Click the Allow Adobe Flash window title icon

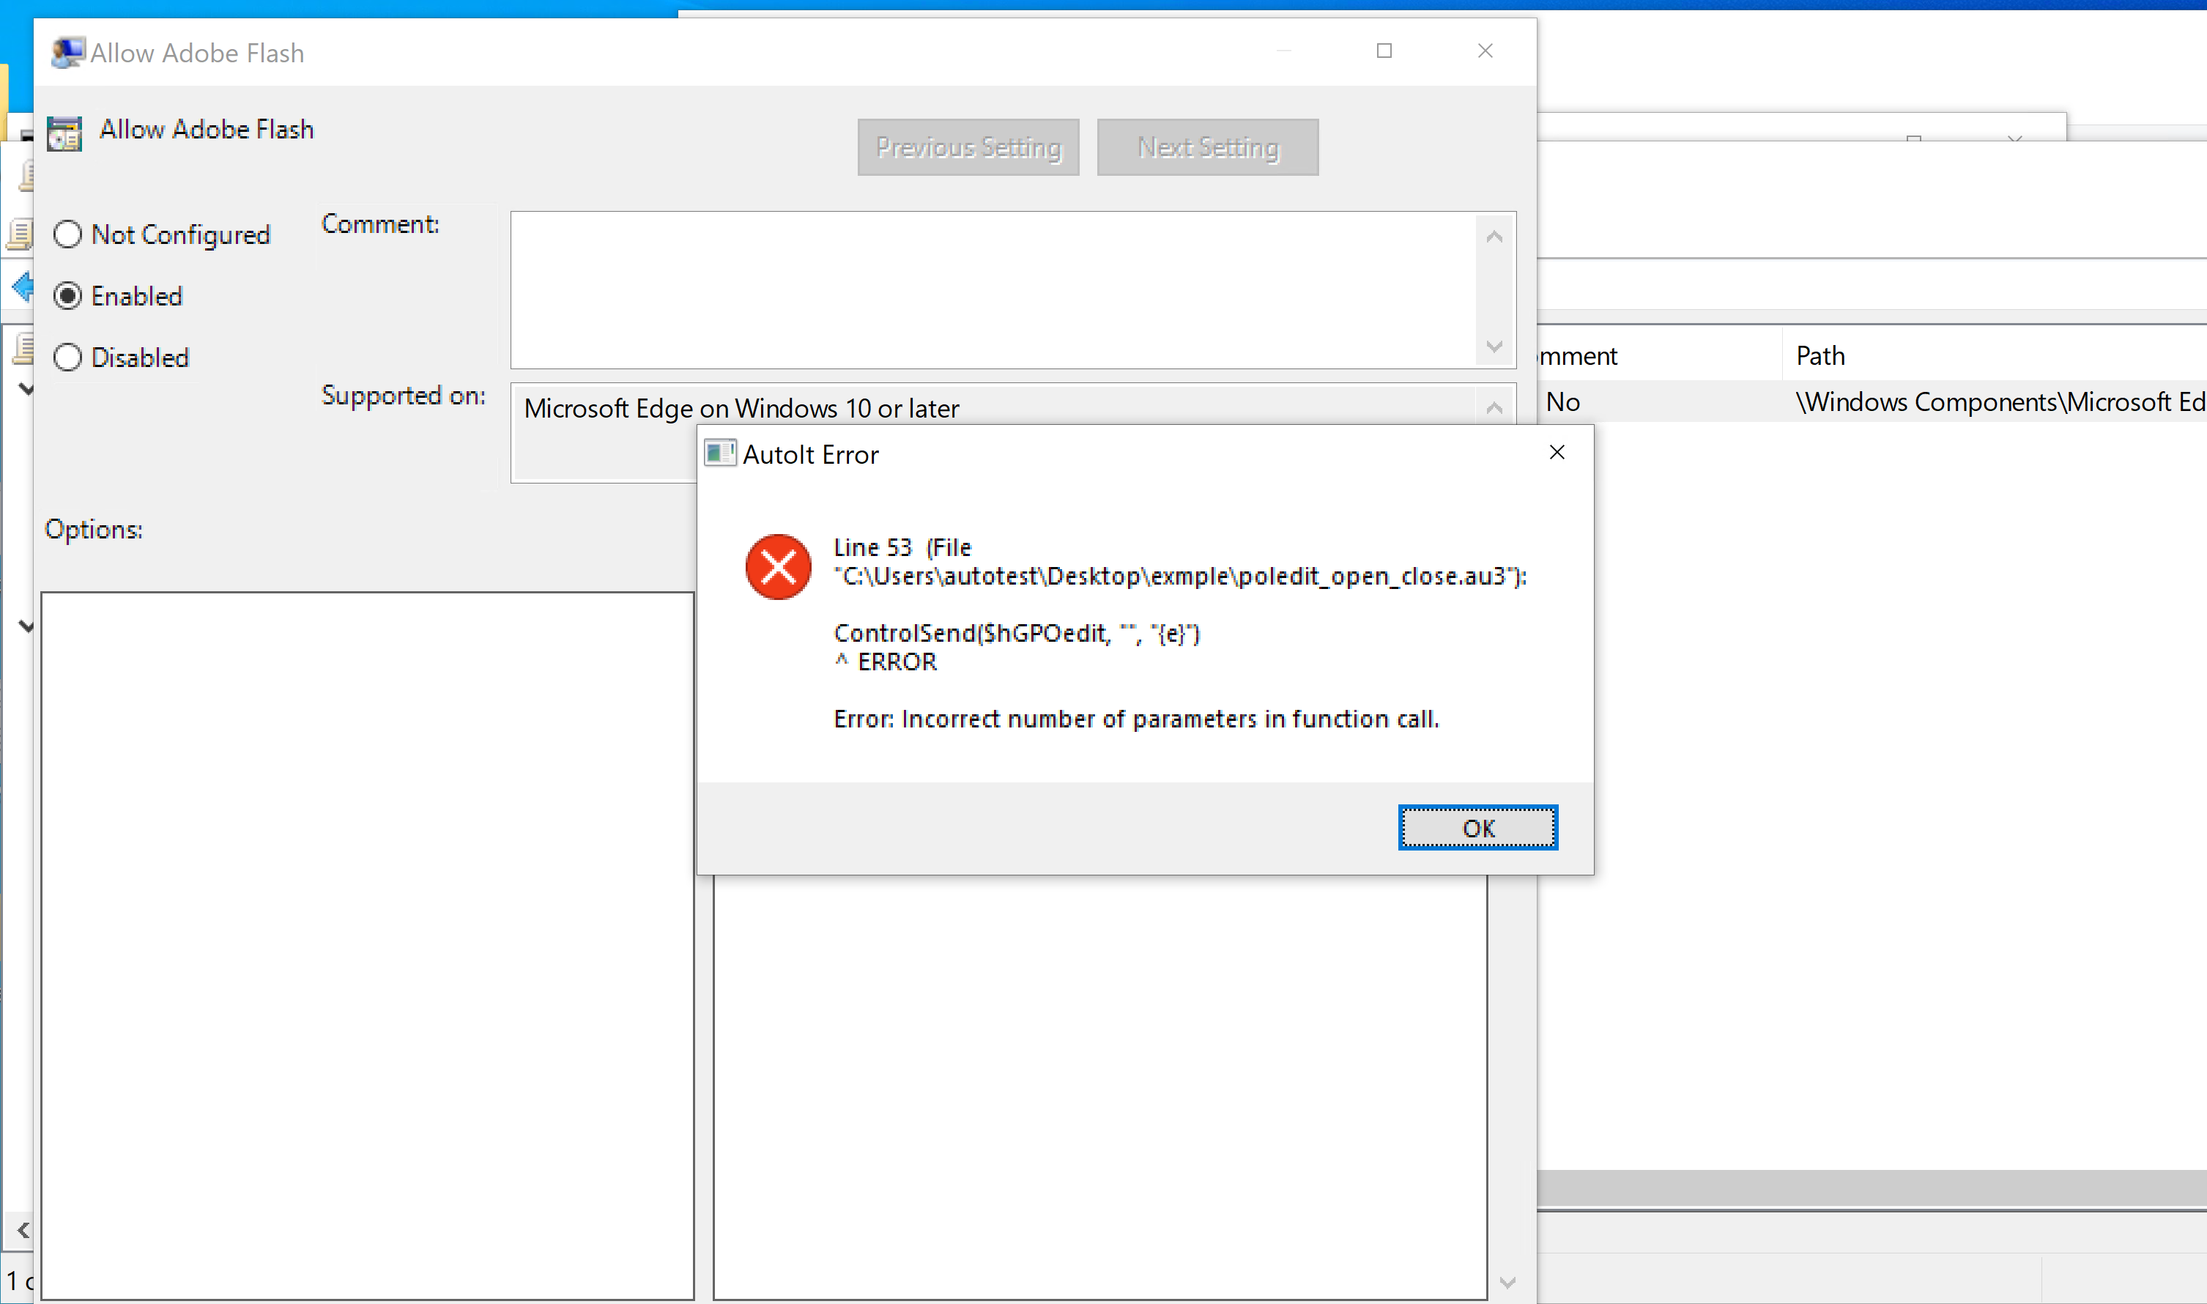coord(67,53)
